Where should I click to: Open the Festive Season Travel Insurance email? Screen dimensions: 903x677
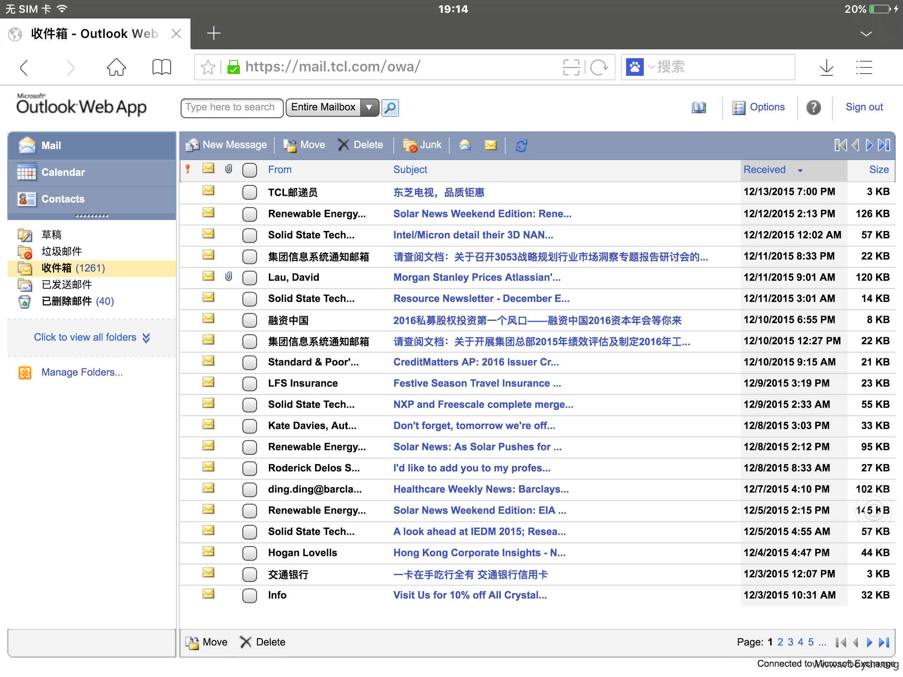478,383
